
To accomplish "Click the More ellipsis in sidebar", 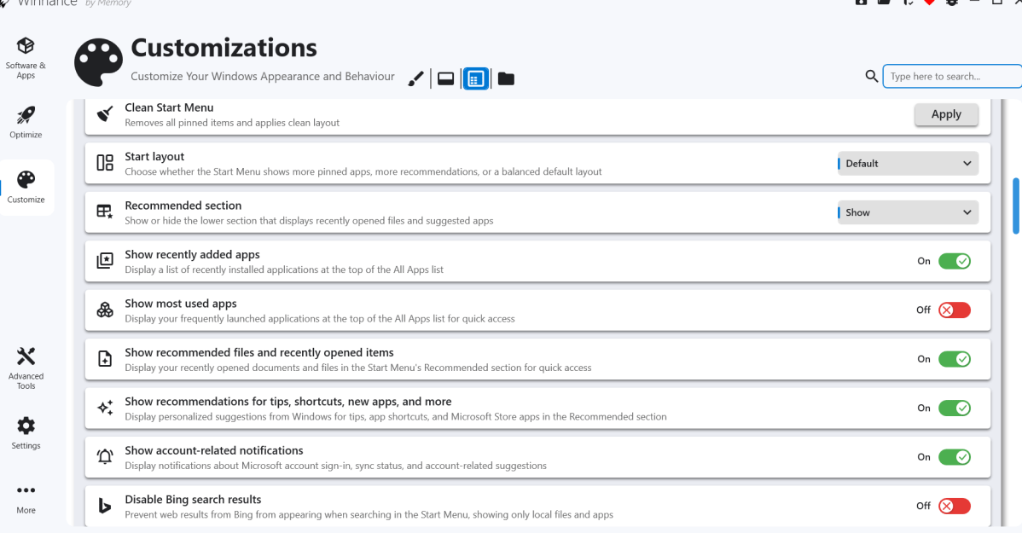I will [26, 498].
